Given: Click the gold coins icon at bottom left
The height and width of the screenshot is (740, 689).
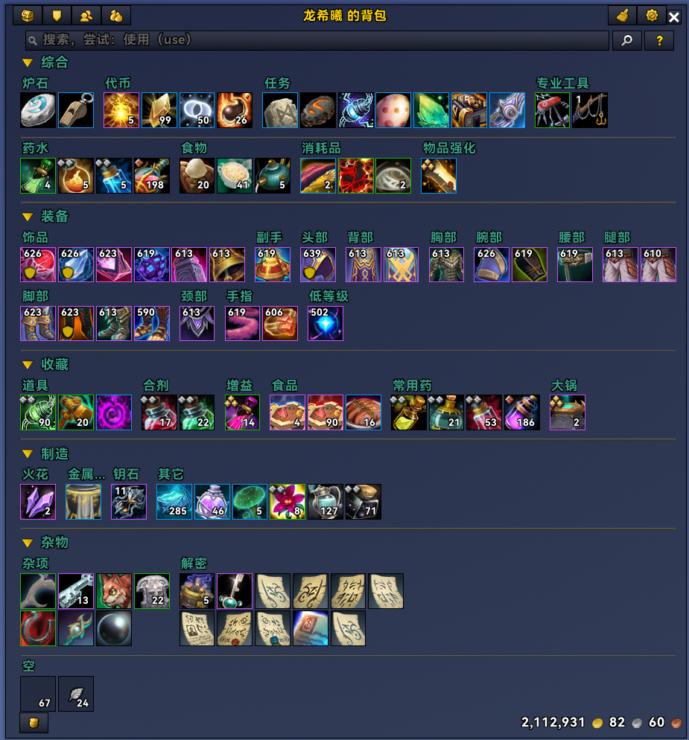Looking at the screenshot, I should coord(34,723).
